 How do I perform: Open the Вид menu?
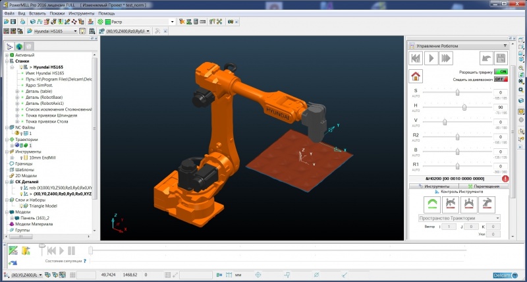coord(22,13)
